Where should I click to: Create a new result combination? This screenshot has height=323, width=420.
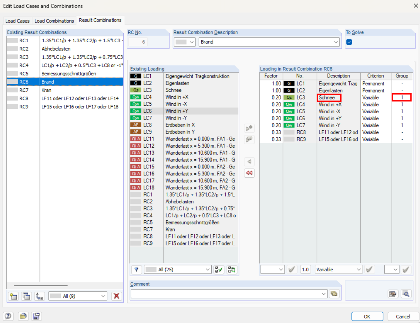[13, 296]
